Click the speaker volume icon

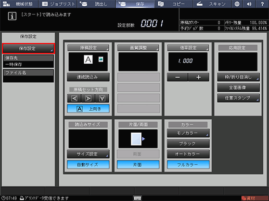click(249, 4)
